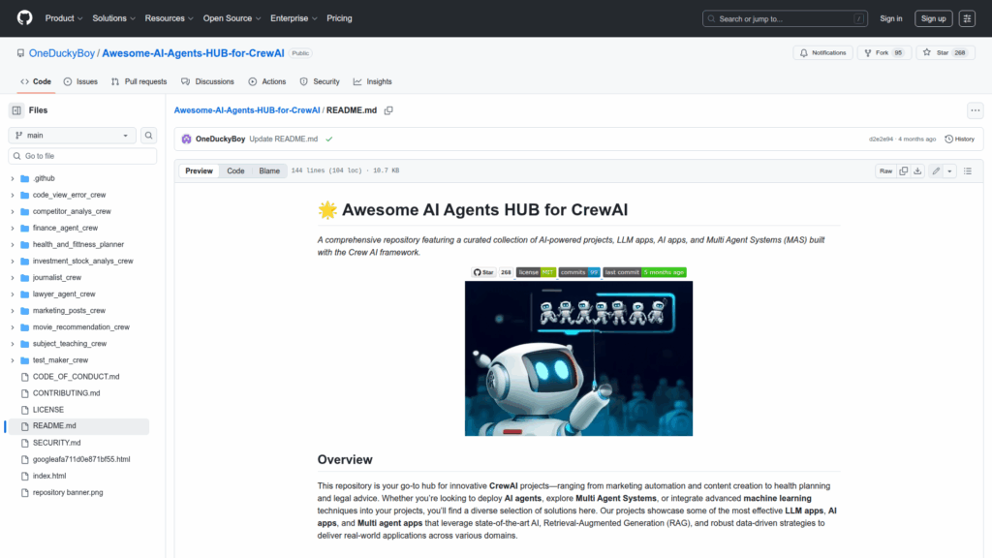Click the search files magnifier button
This screenshot has height=558, width=992.
[x=149, y=136]
